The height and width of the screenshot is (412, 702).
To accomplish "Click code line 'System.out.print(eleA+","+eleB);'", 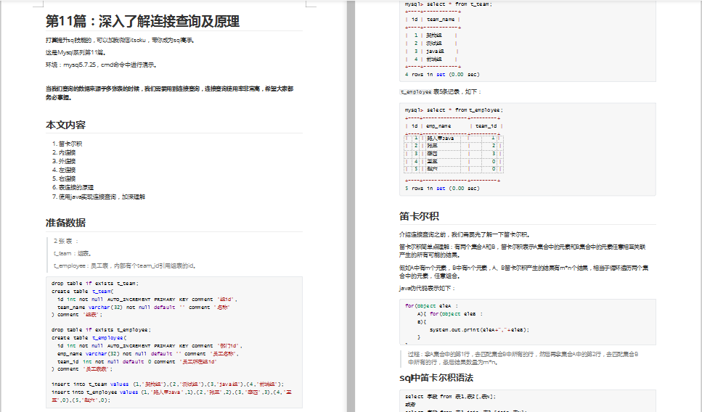I will coord(479,330).
